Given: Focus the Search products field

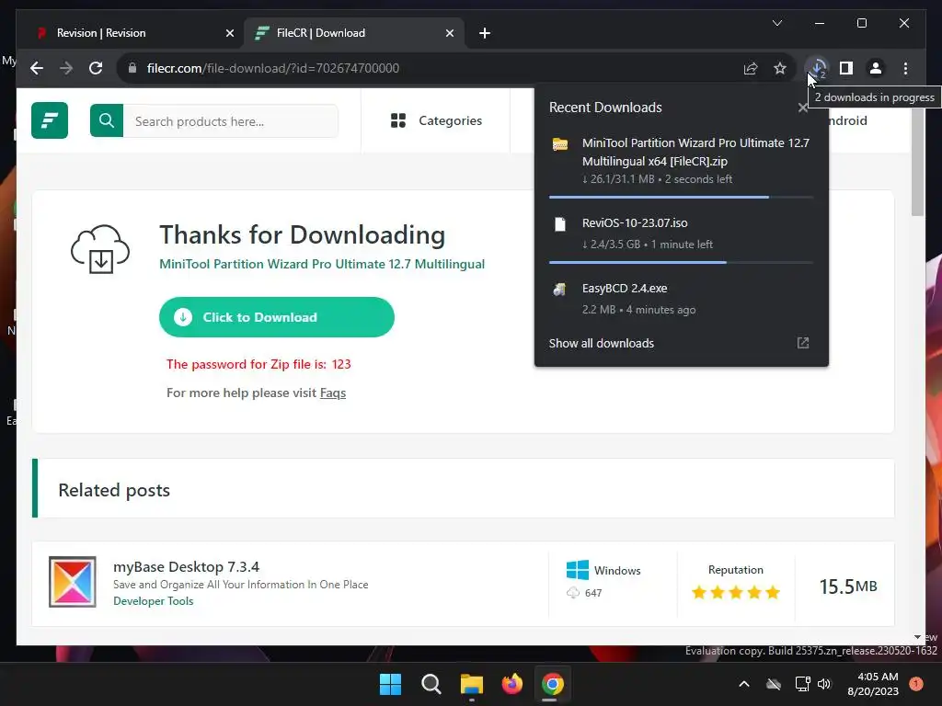Looking at the screenshot, I should (x=231, y=121).
